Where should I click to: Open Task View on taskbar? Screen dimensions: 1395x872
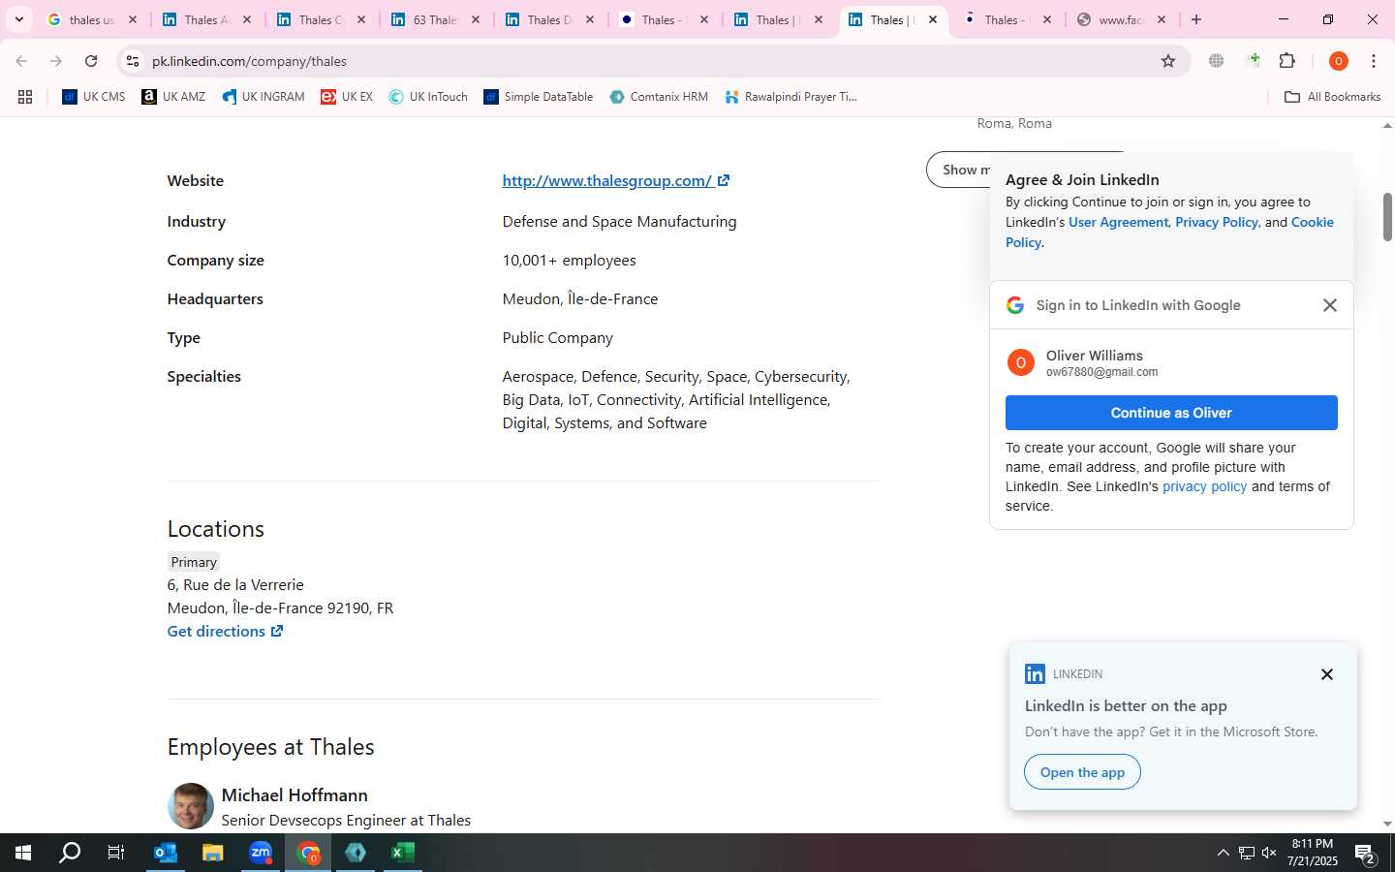116,853
